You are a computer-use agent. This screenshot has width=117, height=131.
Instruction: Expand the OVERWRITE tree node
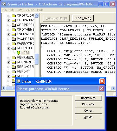click(x=9, y=34)
